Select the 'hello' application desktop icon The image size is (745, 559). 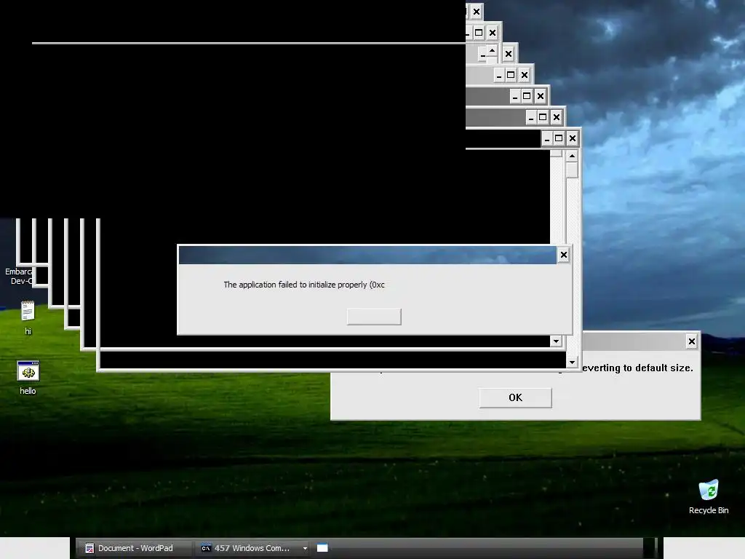coord(28,378)
